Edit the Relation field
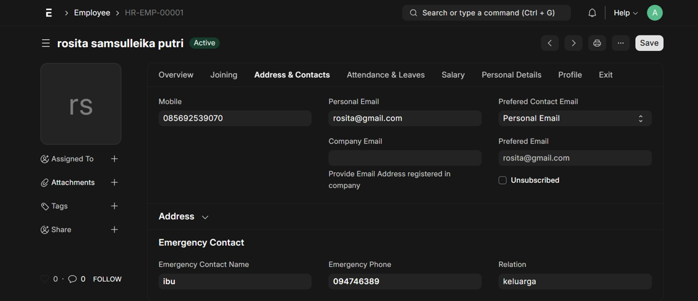The image size is (698, 301). click(x=575, y=282)
